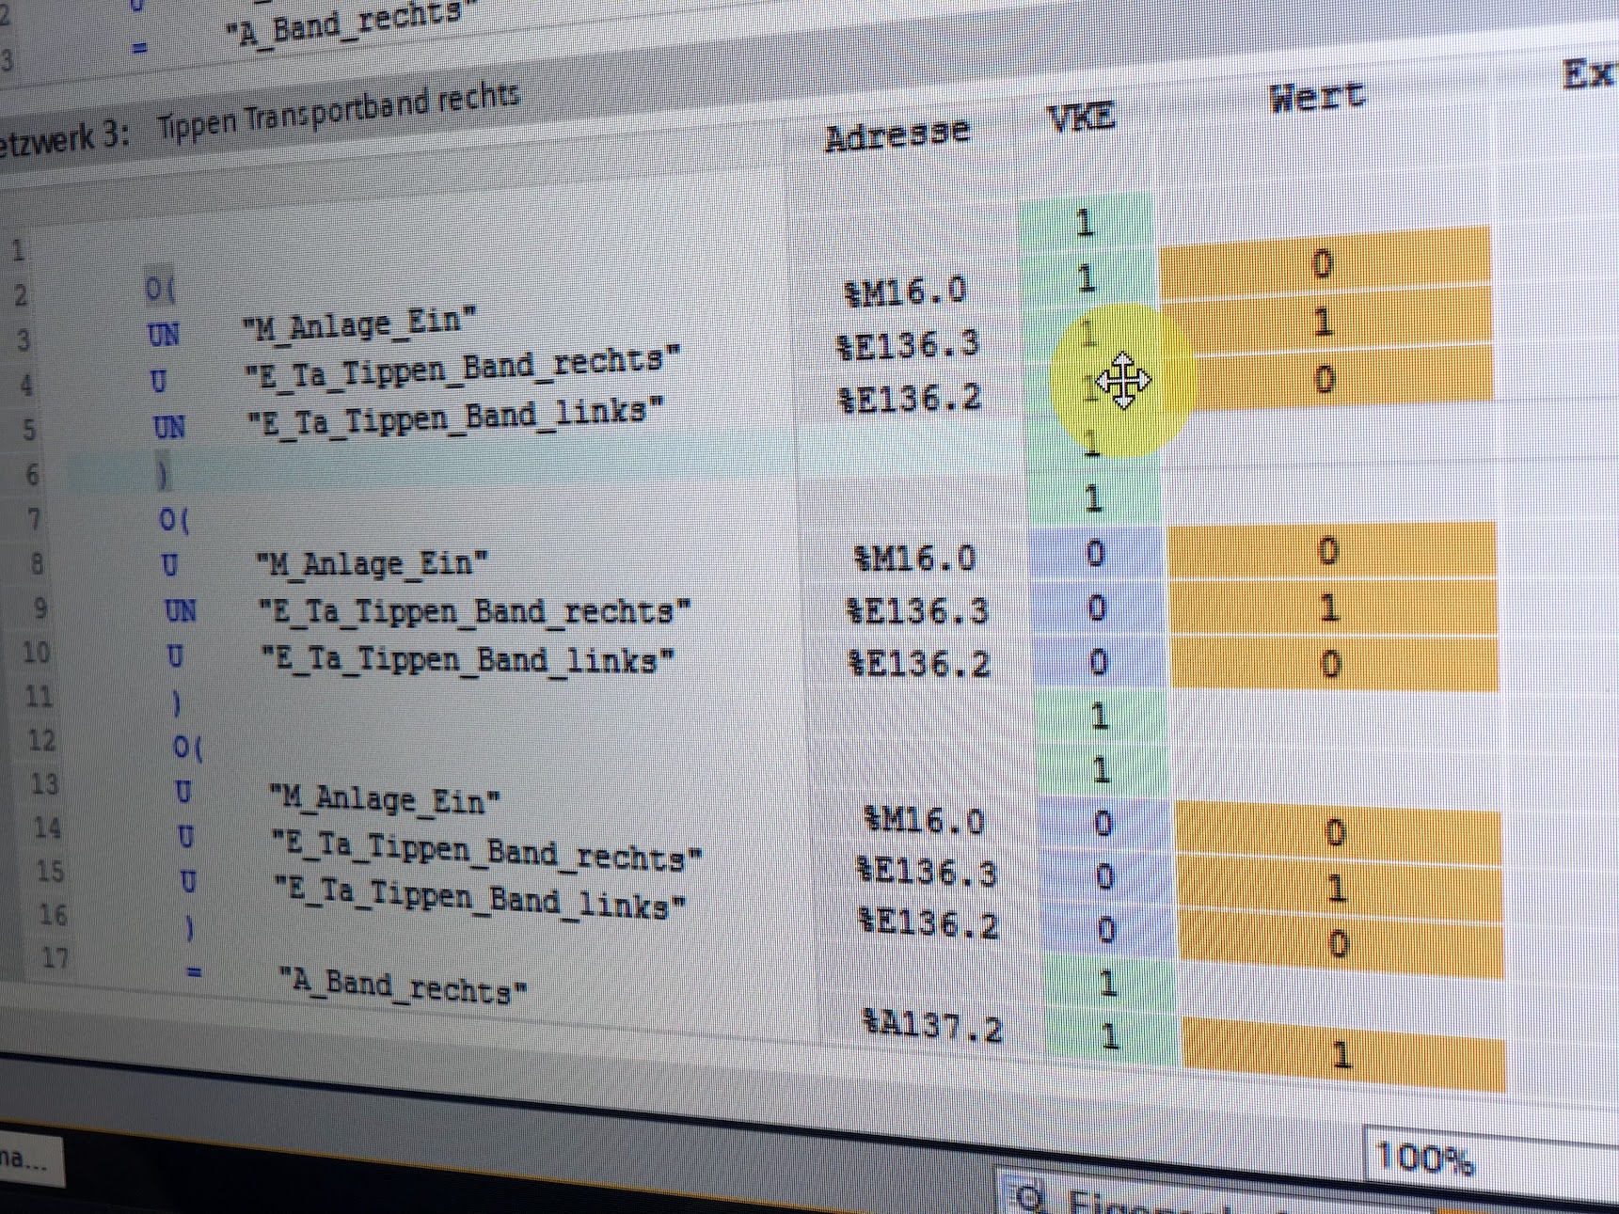
Task: Click the "O(" instruction on line 2
Action: [x=160, y=289]
